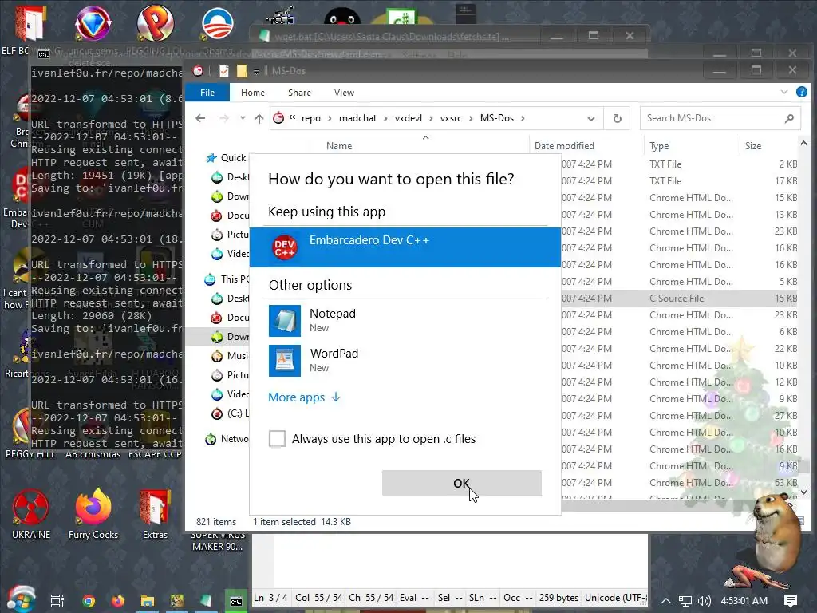The width and height of the screenshot is (817, 613).
Task: Open volume control in system tray
Action: coord(704,600)
